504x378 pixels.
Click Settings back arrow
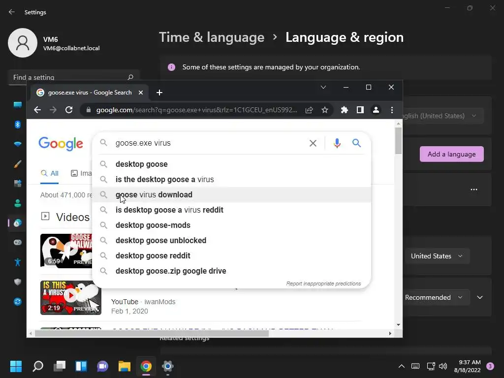(x=12, y=12)
